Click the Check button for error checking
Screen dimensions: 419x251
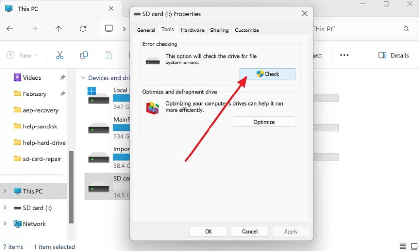(267, 74)
